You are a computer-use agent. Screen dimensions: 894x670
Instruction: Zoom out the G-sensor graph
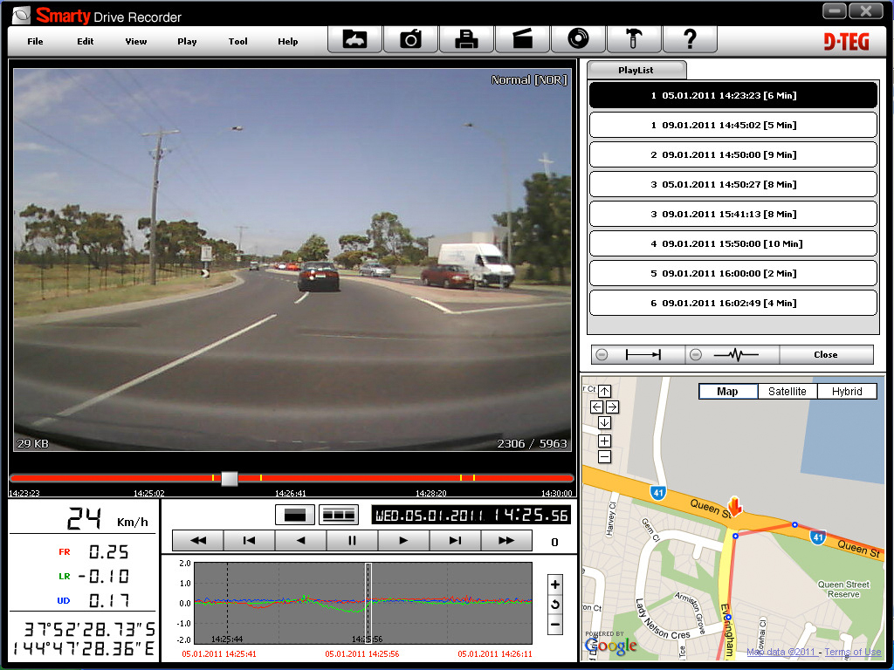(x=554, y=625)
